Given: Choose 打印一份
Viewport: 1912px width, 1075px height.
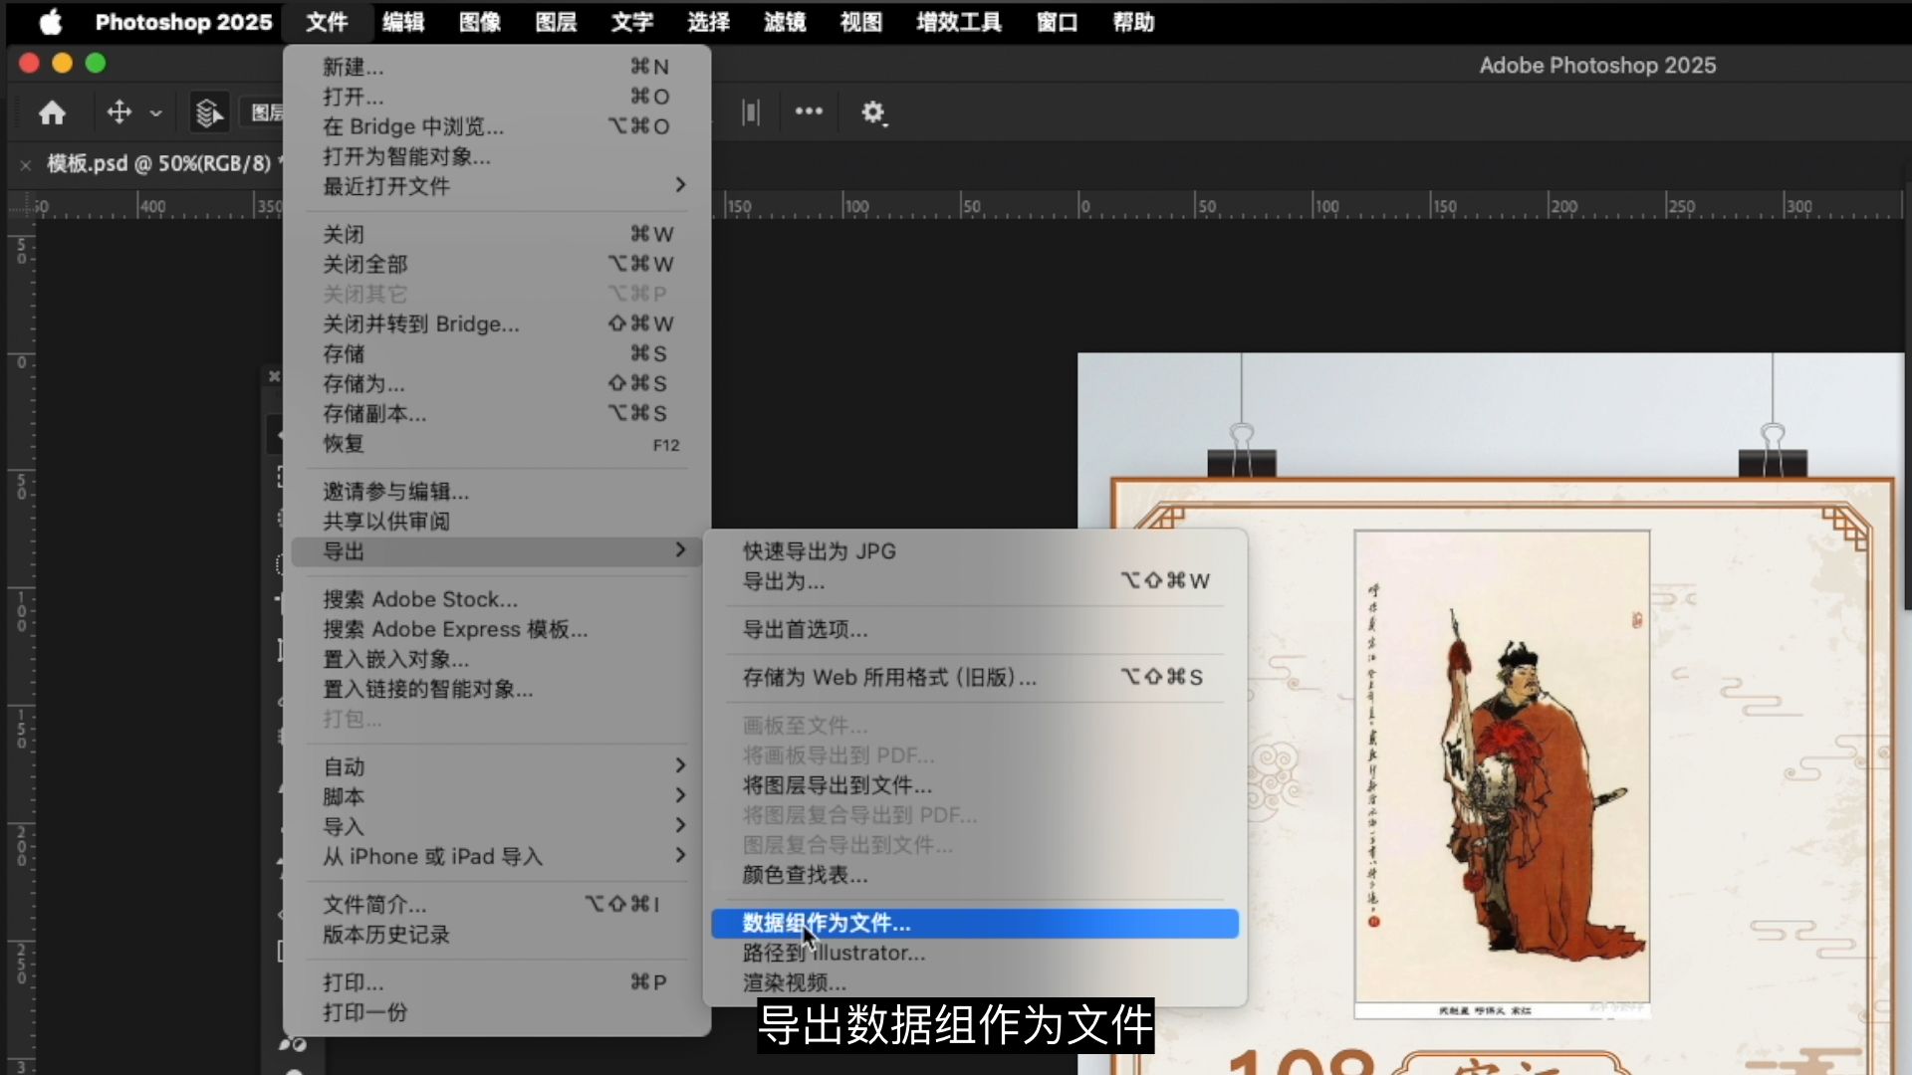Looking at the screenshot, I should coord(497,1012).
